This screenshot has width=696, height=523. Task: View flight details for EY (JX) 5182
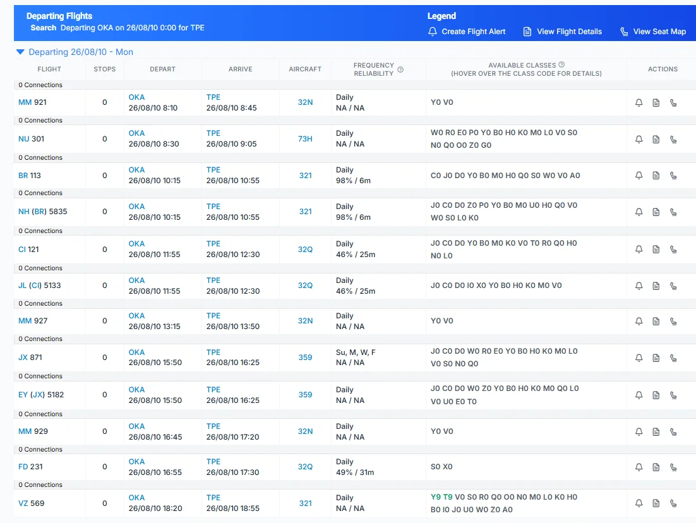click(656, 395)
